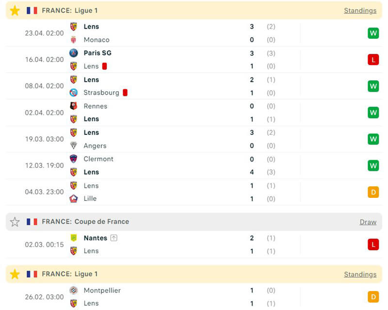This screenshot has height=310, width=388.
Task: Click the Strasbourg team crest
Action: pyautogui.click(x=74, y=93)
